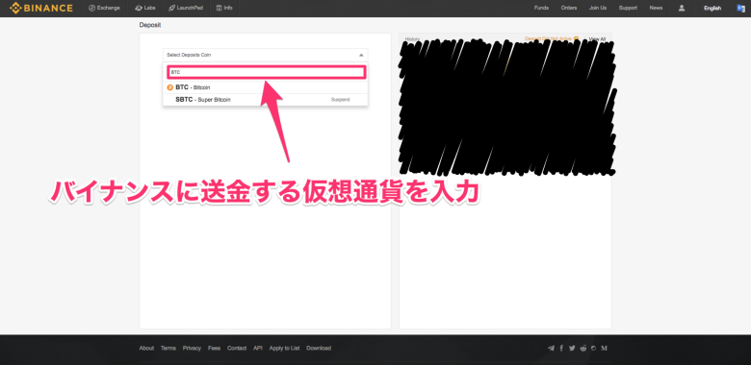
Task: Click the orange Bitcoin coin icon
Action: point(169,87)
